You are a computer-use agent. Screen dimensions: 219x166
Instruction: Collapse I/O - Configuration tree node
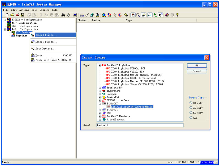pos(5,30)
